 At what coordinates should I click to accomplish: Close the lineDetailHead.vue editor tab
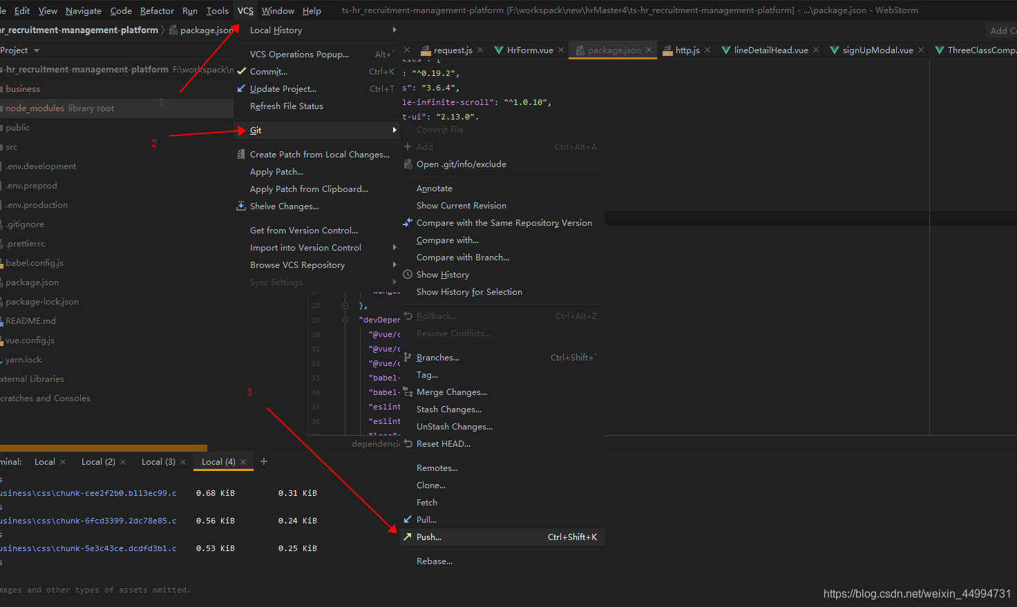click(x=816, y=50)
